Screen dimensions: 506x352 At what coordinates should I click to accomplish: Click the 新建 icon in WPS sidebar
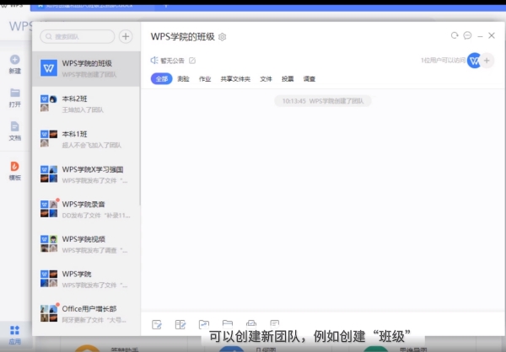pos(15,60)
